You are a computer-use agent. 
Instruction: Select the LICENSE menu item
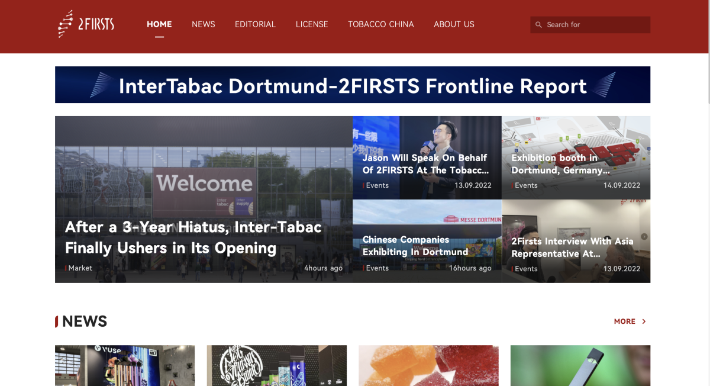tap(312, 24)
